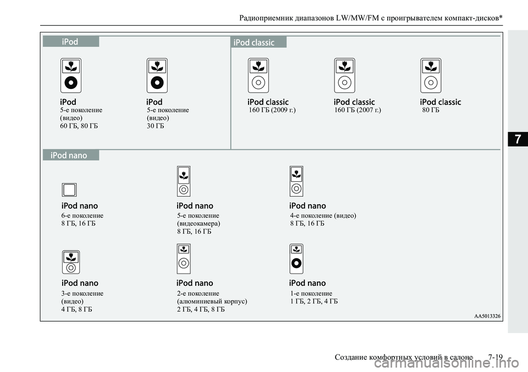Image resolution: width=528 pixels, height=372 pixels.
Task: Select the 5th generation iPod nano icon
Action: (x=184, y=181)
